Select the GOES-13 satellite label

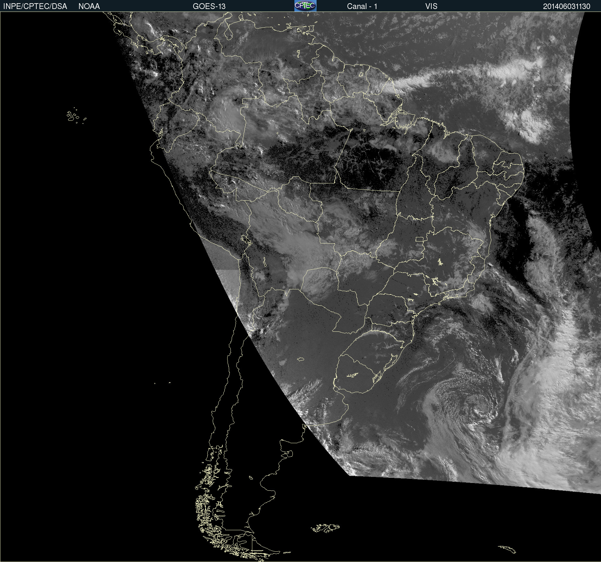point(209,6)
